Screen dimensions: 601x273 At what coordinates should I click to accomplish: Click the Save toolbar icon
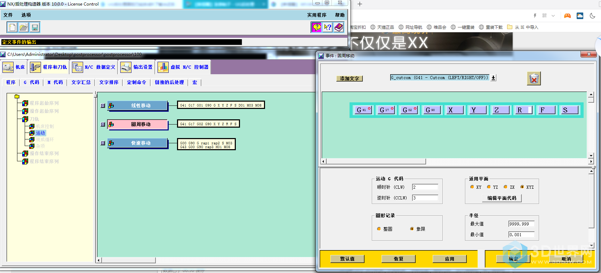tap(35, 27)
